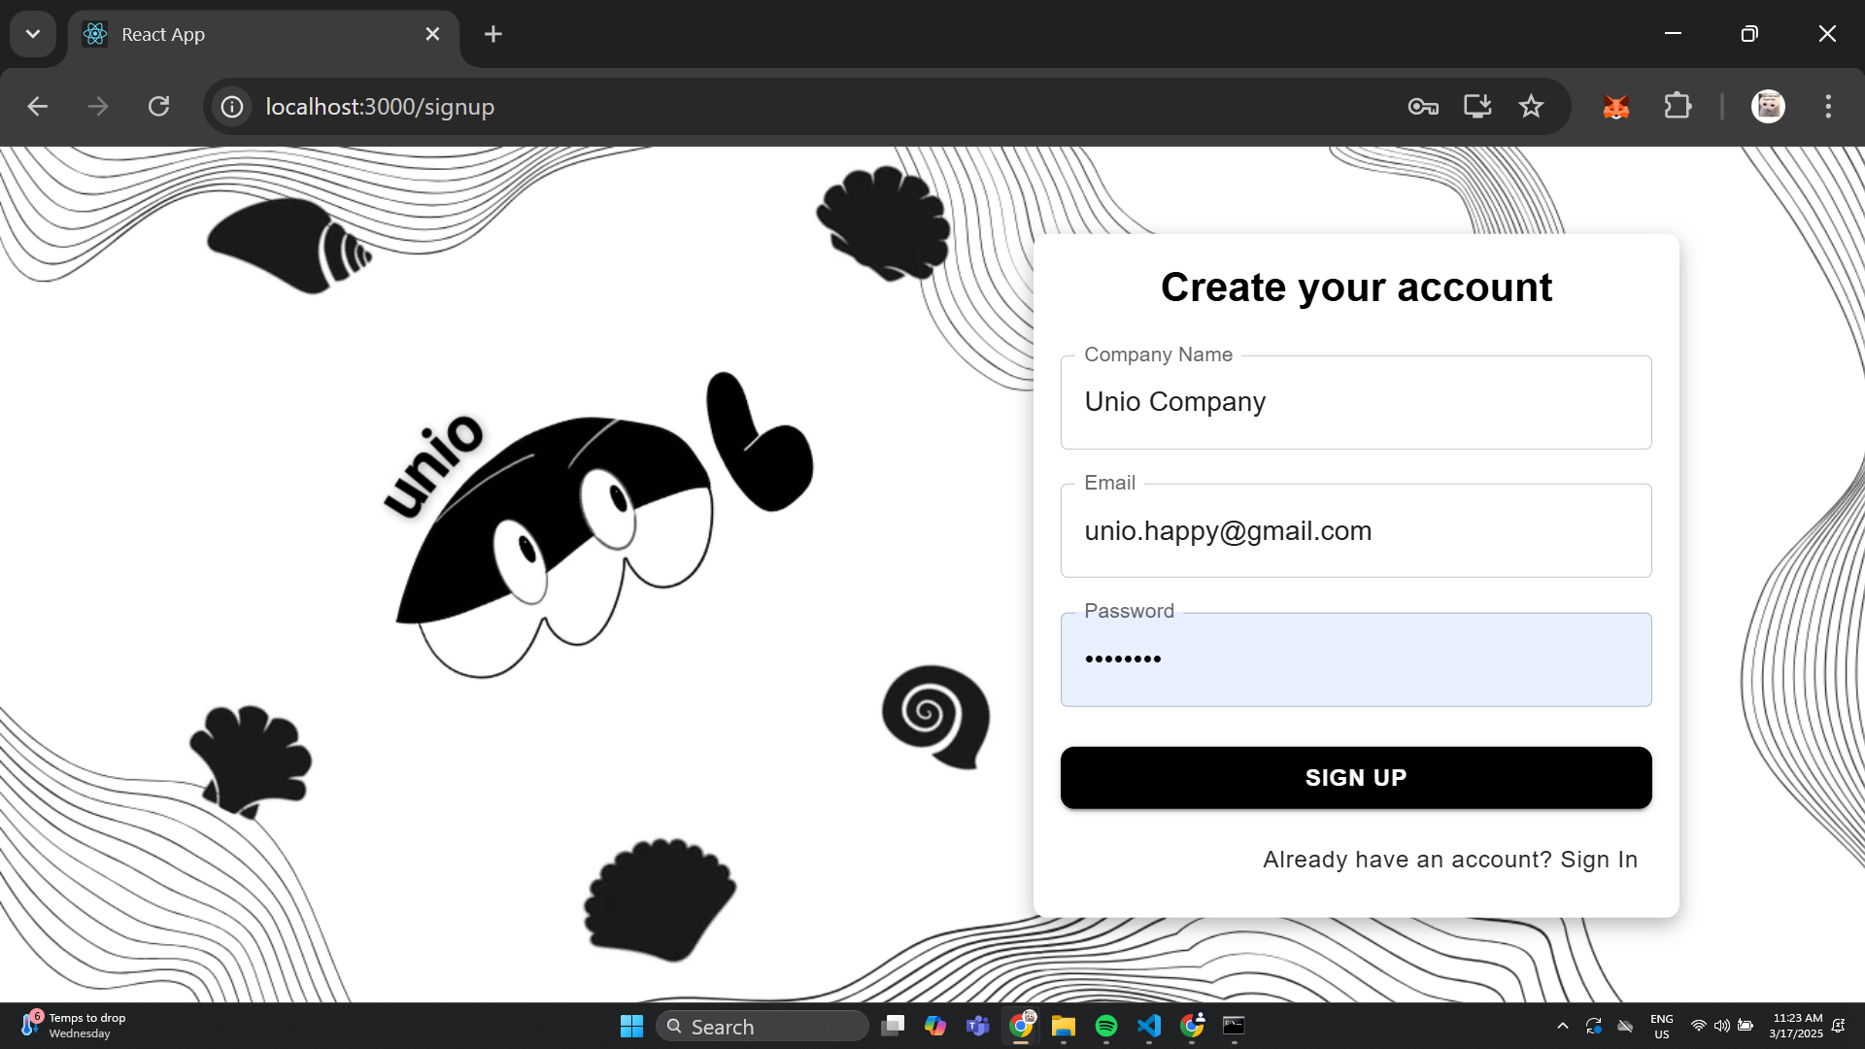Show hidden system tray icons
Viewport: 1865px width, 1049px height.
[x=1562, y=1026]
